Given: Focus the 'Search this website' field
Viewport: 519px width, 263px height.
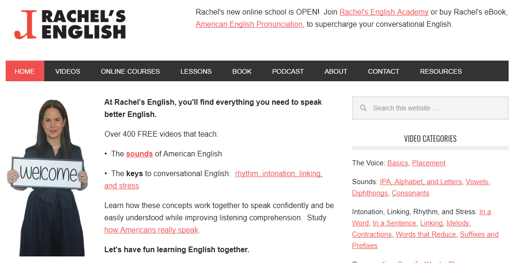Looking at the screenshot, I should [430, 108].
